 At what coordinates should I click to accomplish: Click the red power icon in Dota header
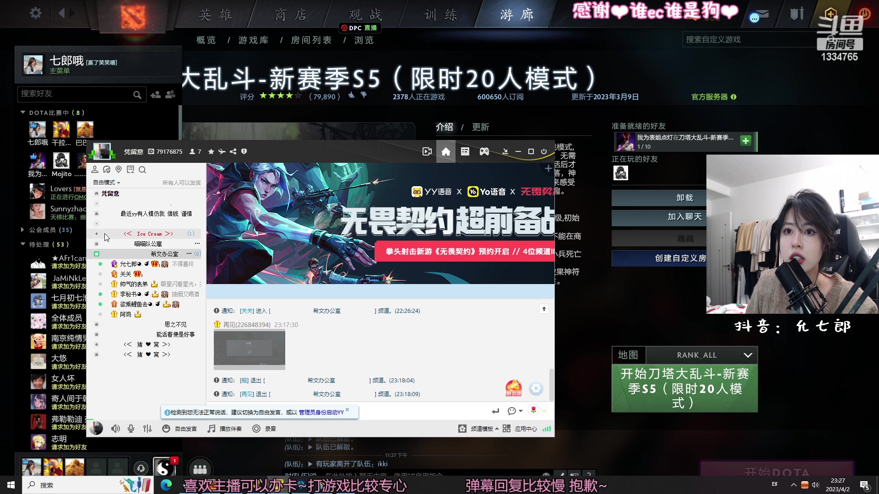pyautogui.click(x=865, y=13)
